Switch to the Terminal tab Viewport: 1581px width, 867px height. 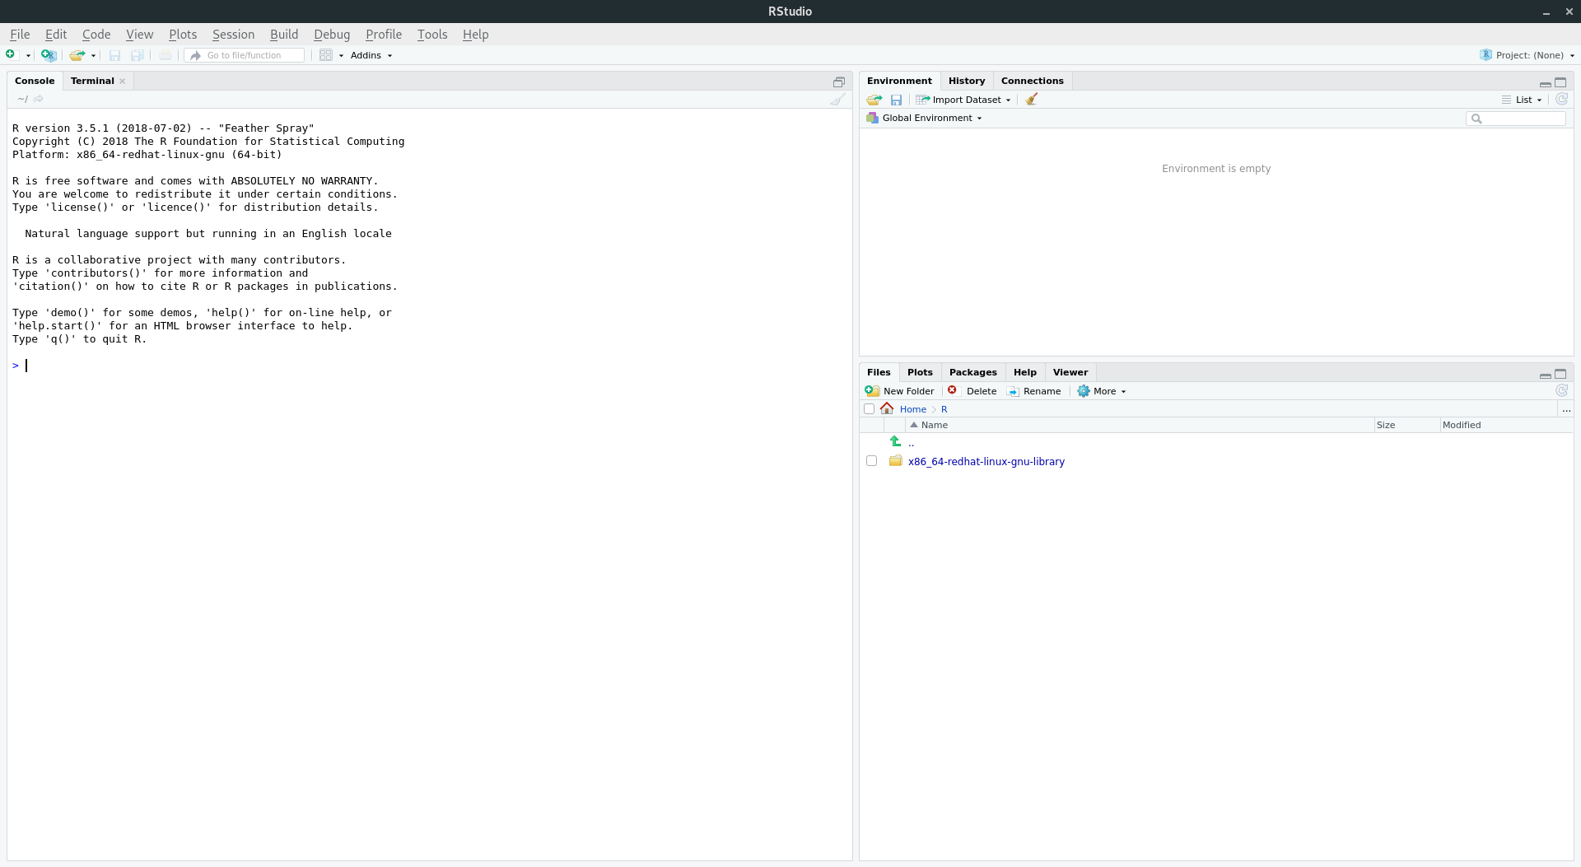pyautogui.click(x=92, y=81)
